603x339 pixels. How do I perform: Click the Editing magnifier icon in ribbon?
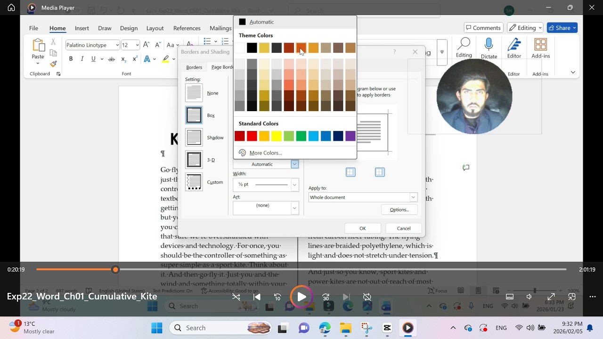click(464, 44)
